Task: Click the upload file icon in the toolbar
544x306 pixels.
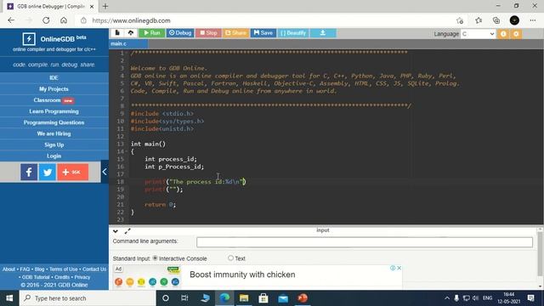Action: click(x=130, y=33)
